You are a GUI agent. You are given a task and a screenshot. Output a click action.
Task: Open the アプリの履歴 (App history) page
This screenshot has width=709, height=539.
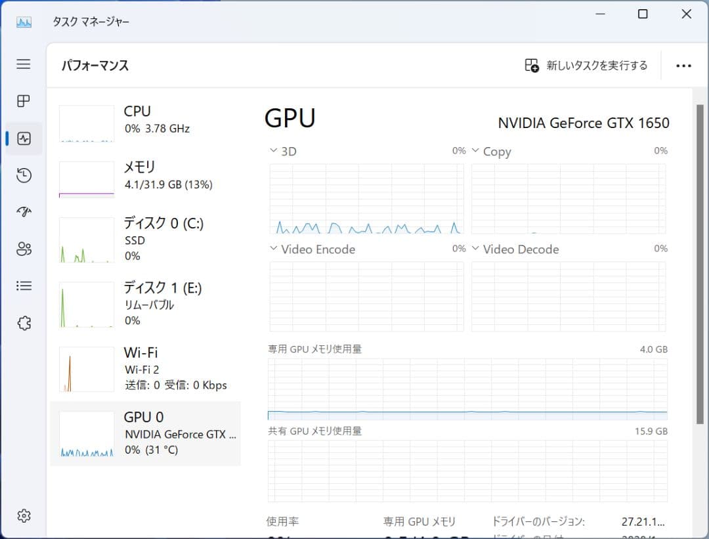tap(23, 175)
